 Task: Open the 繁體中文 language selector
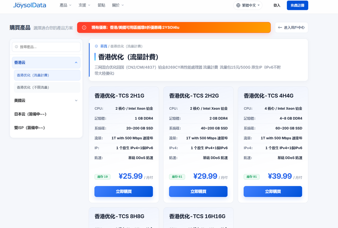248,5
